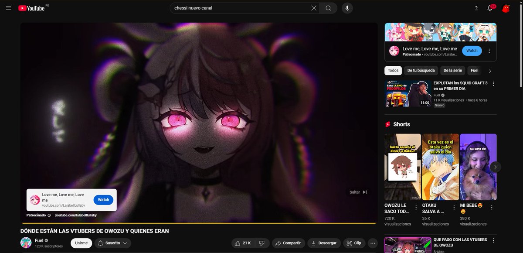Click the magnifier search button

pos(328,8)
